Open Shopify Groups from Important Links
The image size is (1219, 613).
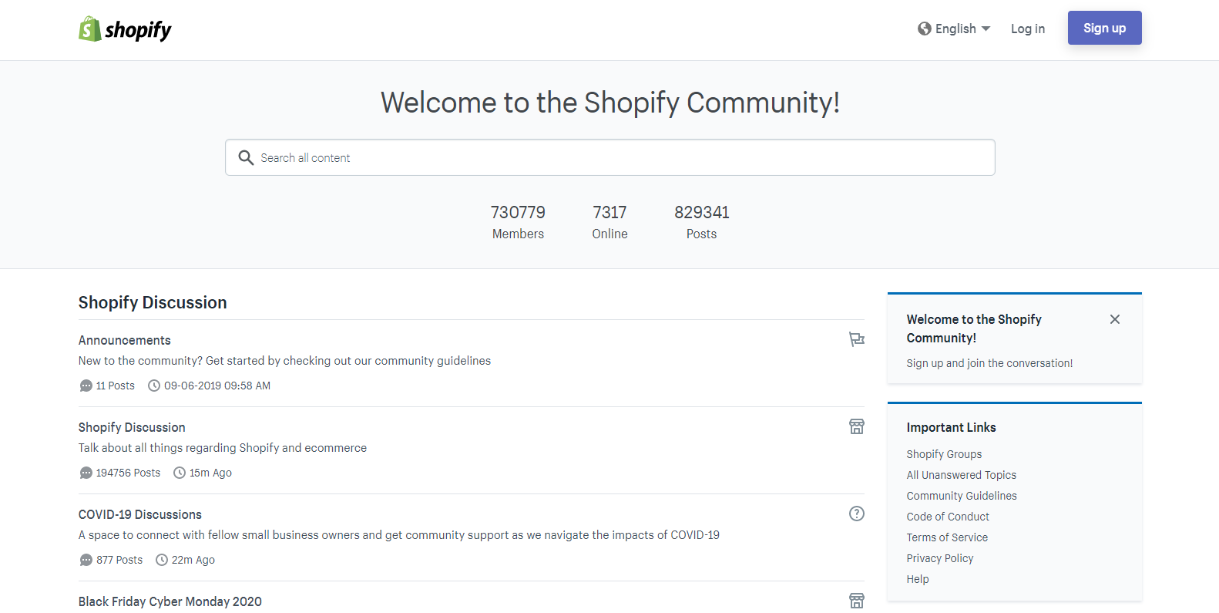click(x=944, y=454)
